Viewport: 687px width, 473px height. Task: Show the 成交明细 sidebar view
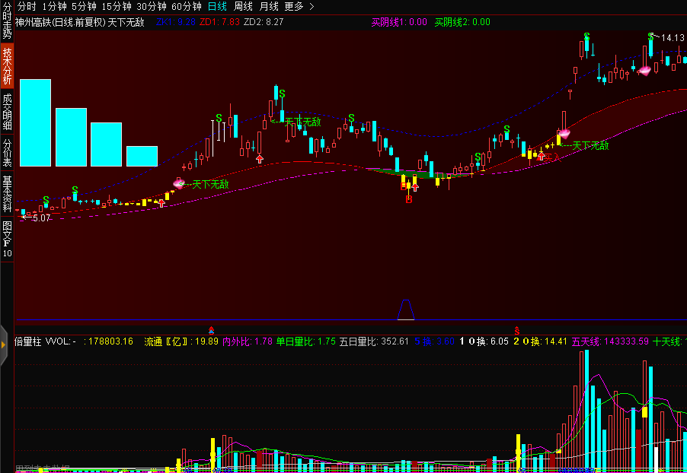[x=7, y=112]
